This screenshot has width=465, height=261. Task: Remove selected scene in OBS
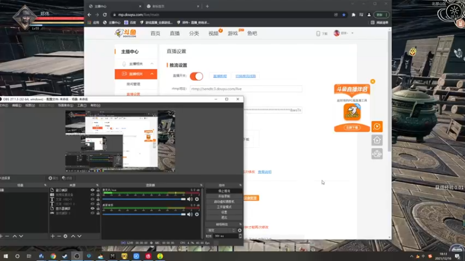tap(7, 236)
